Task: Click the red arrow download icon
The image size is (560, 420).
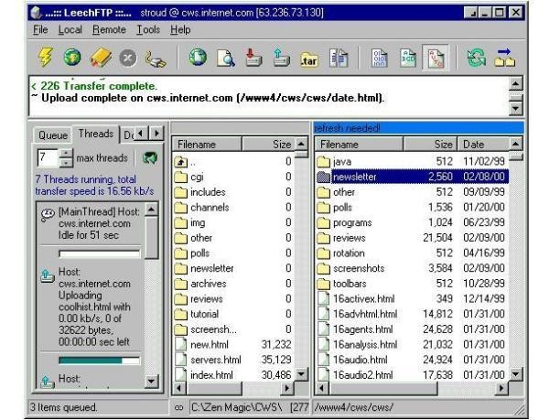Action: pos(253,58)
